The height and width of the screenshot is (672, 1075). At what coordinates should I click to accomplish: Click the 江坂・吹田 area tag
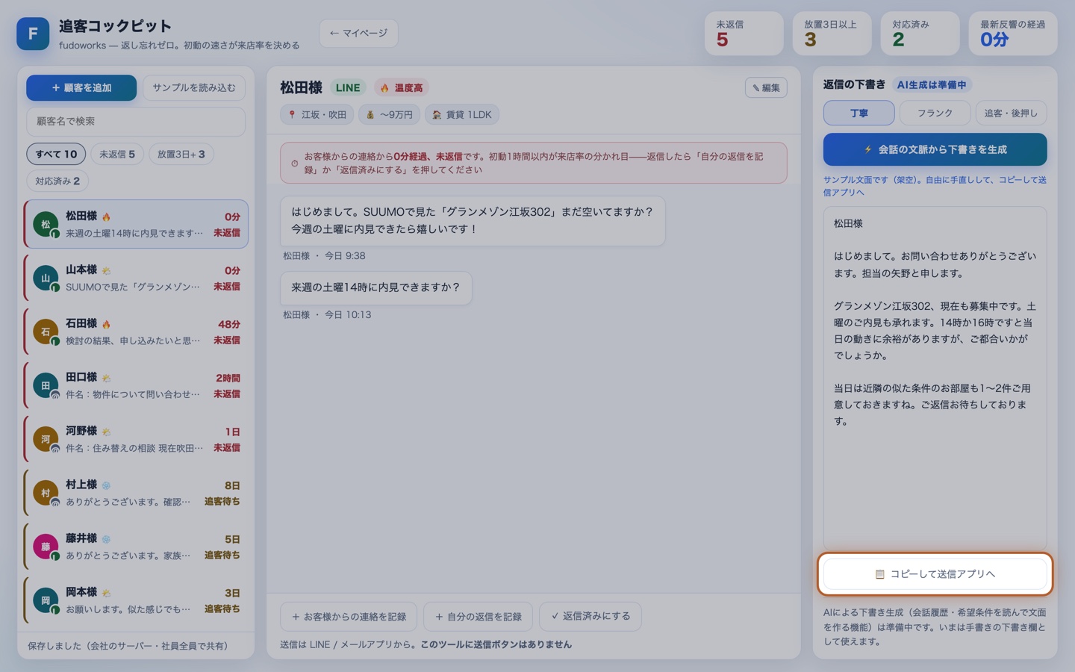click(x=317, y=114)
